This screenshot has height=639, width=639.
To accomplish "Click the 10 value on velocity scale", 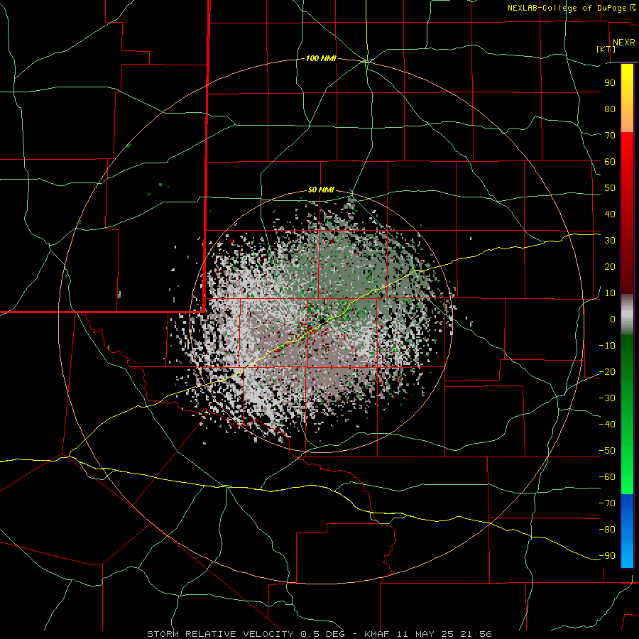I will [x=610, y=293].
